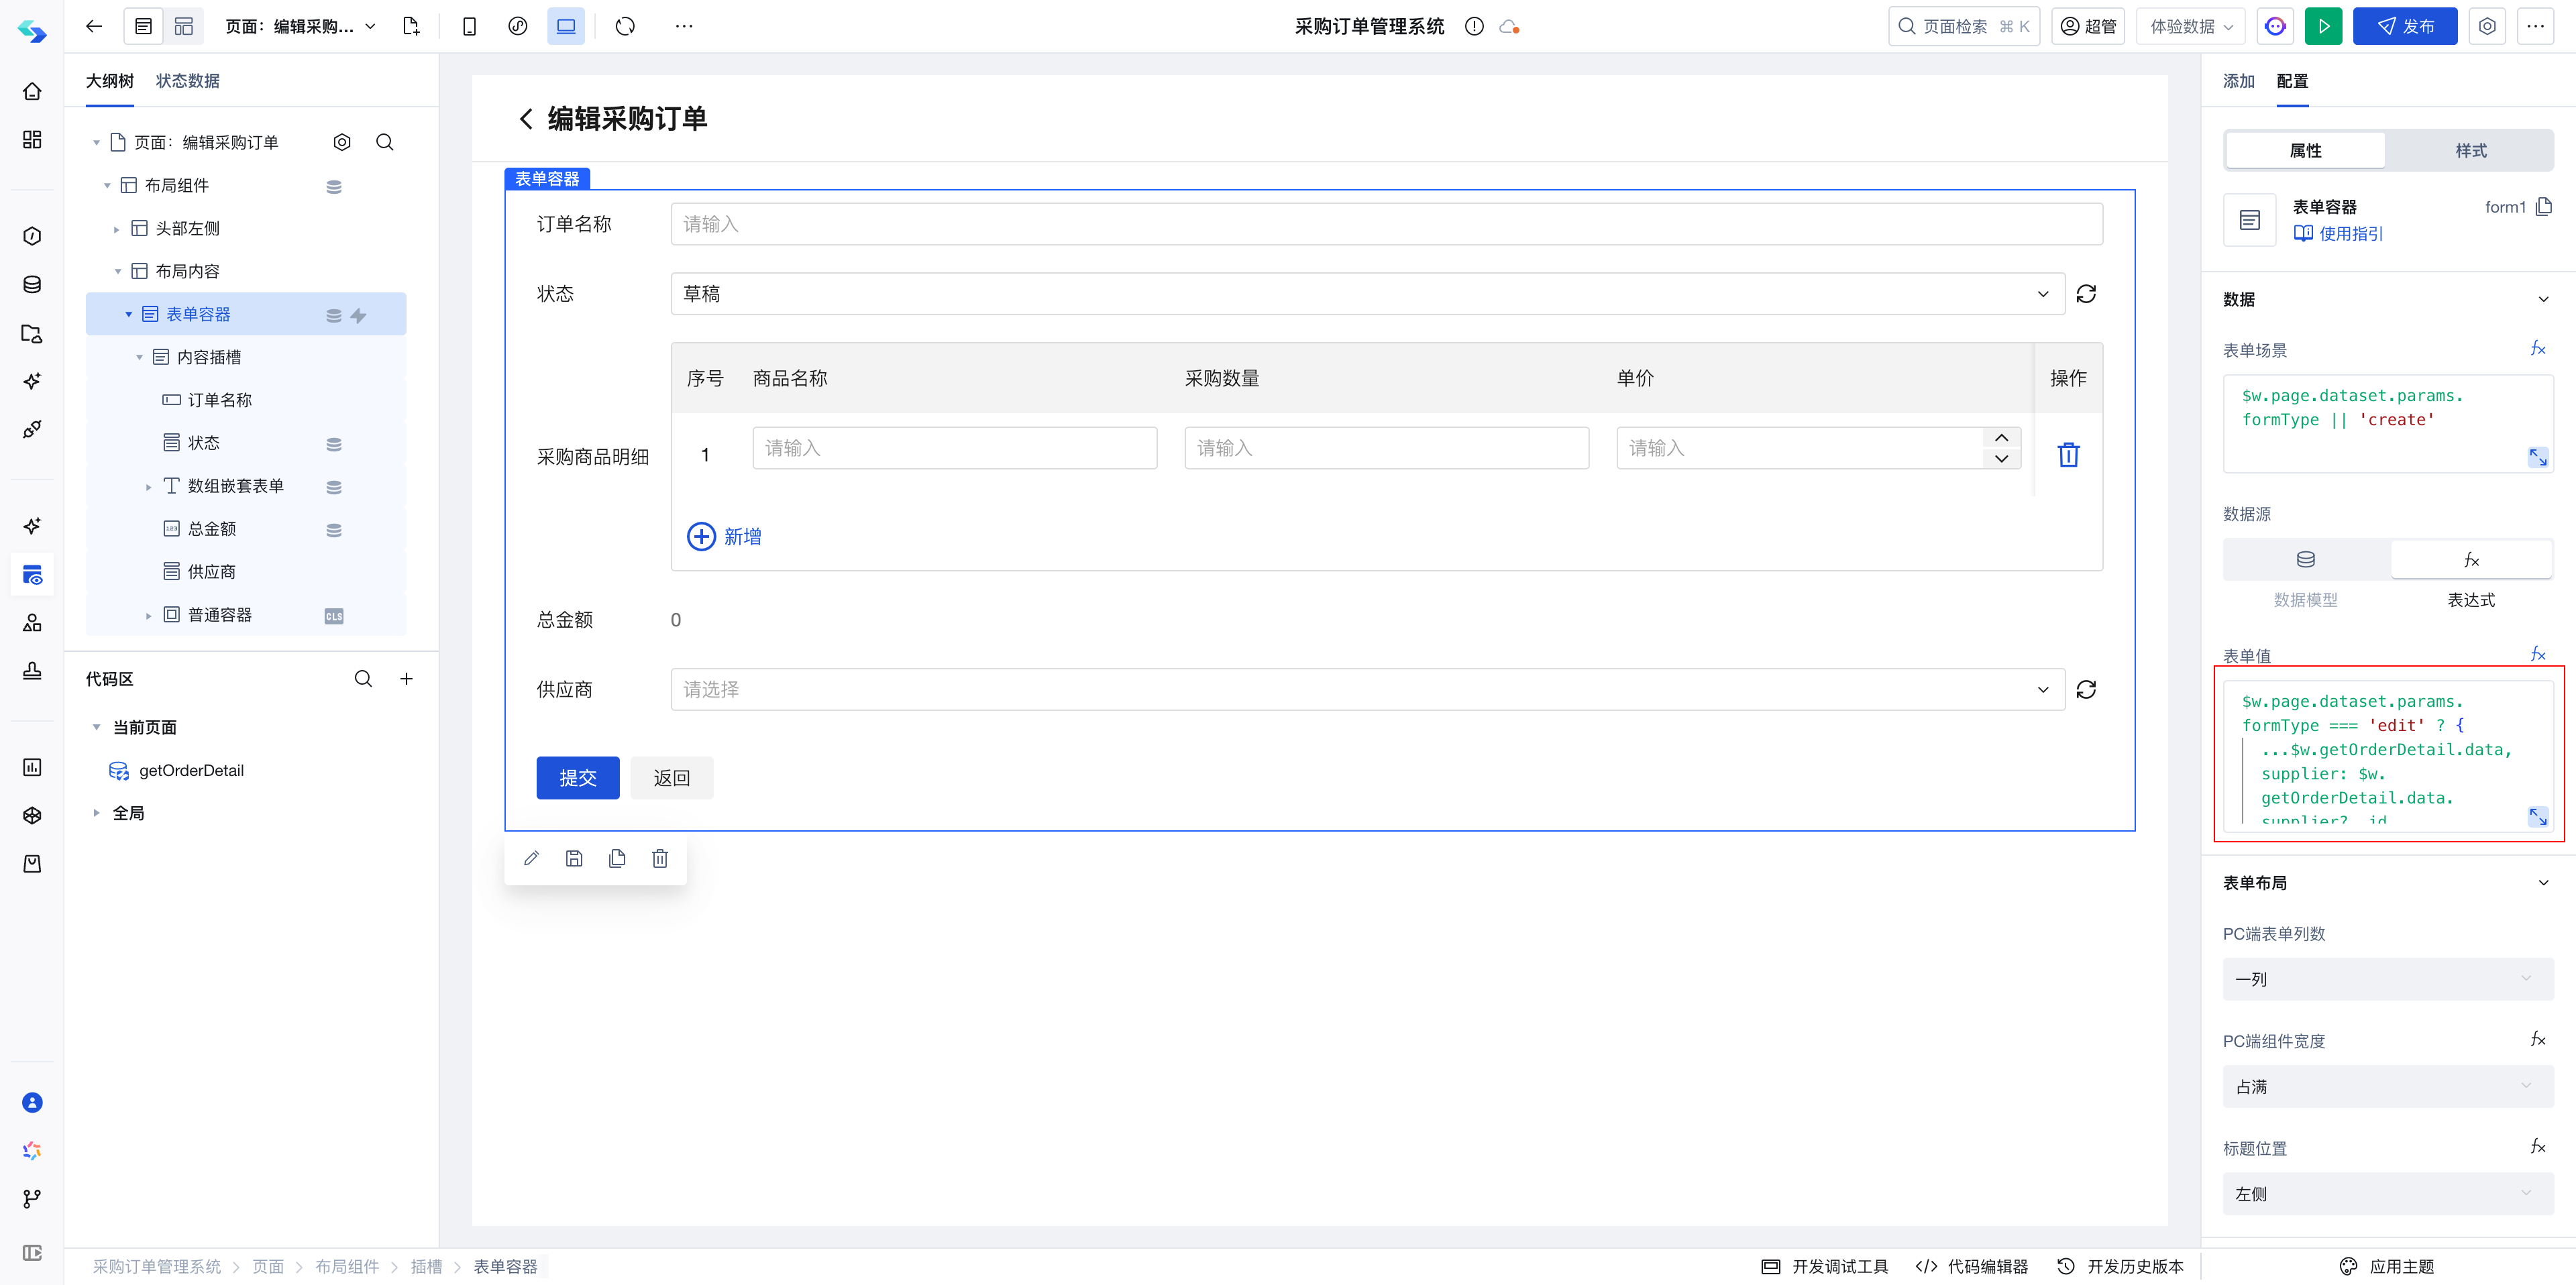
Task: Switch to 配置 tab
Action: tap(2292, 80)
